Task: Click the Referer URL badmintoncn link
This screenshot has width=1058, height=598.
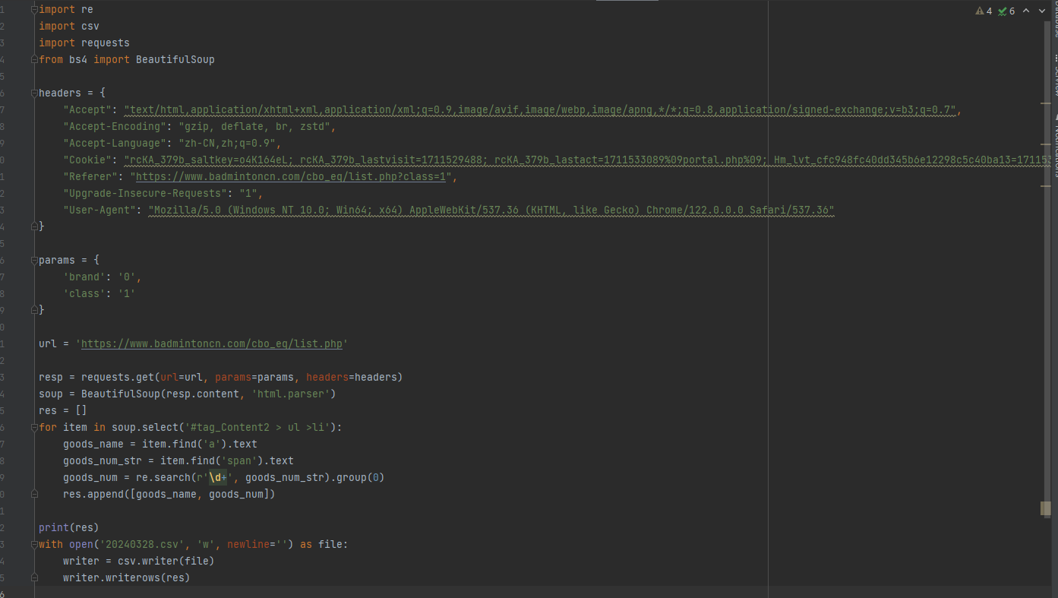Action: point(291,176)
